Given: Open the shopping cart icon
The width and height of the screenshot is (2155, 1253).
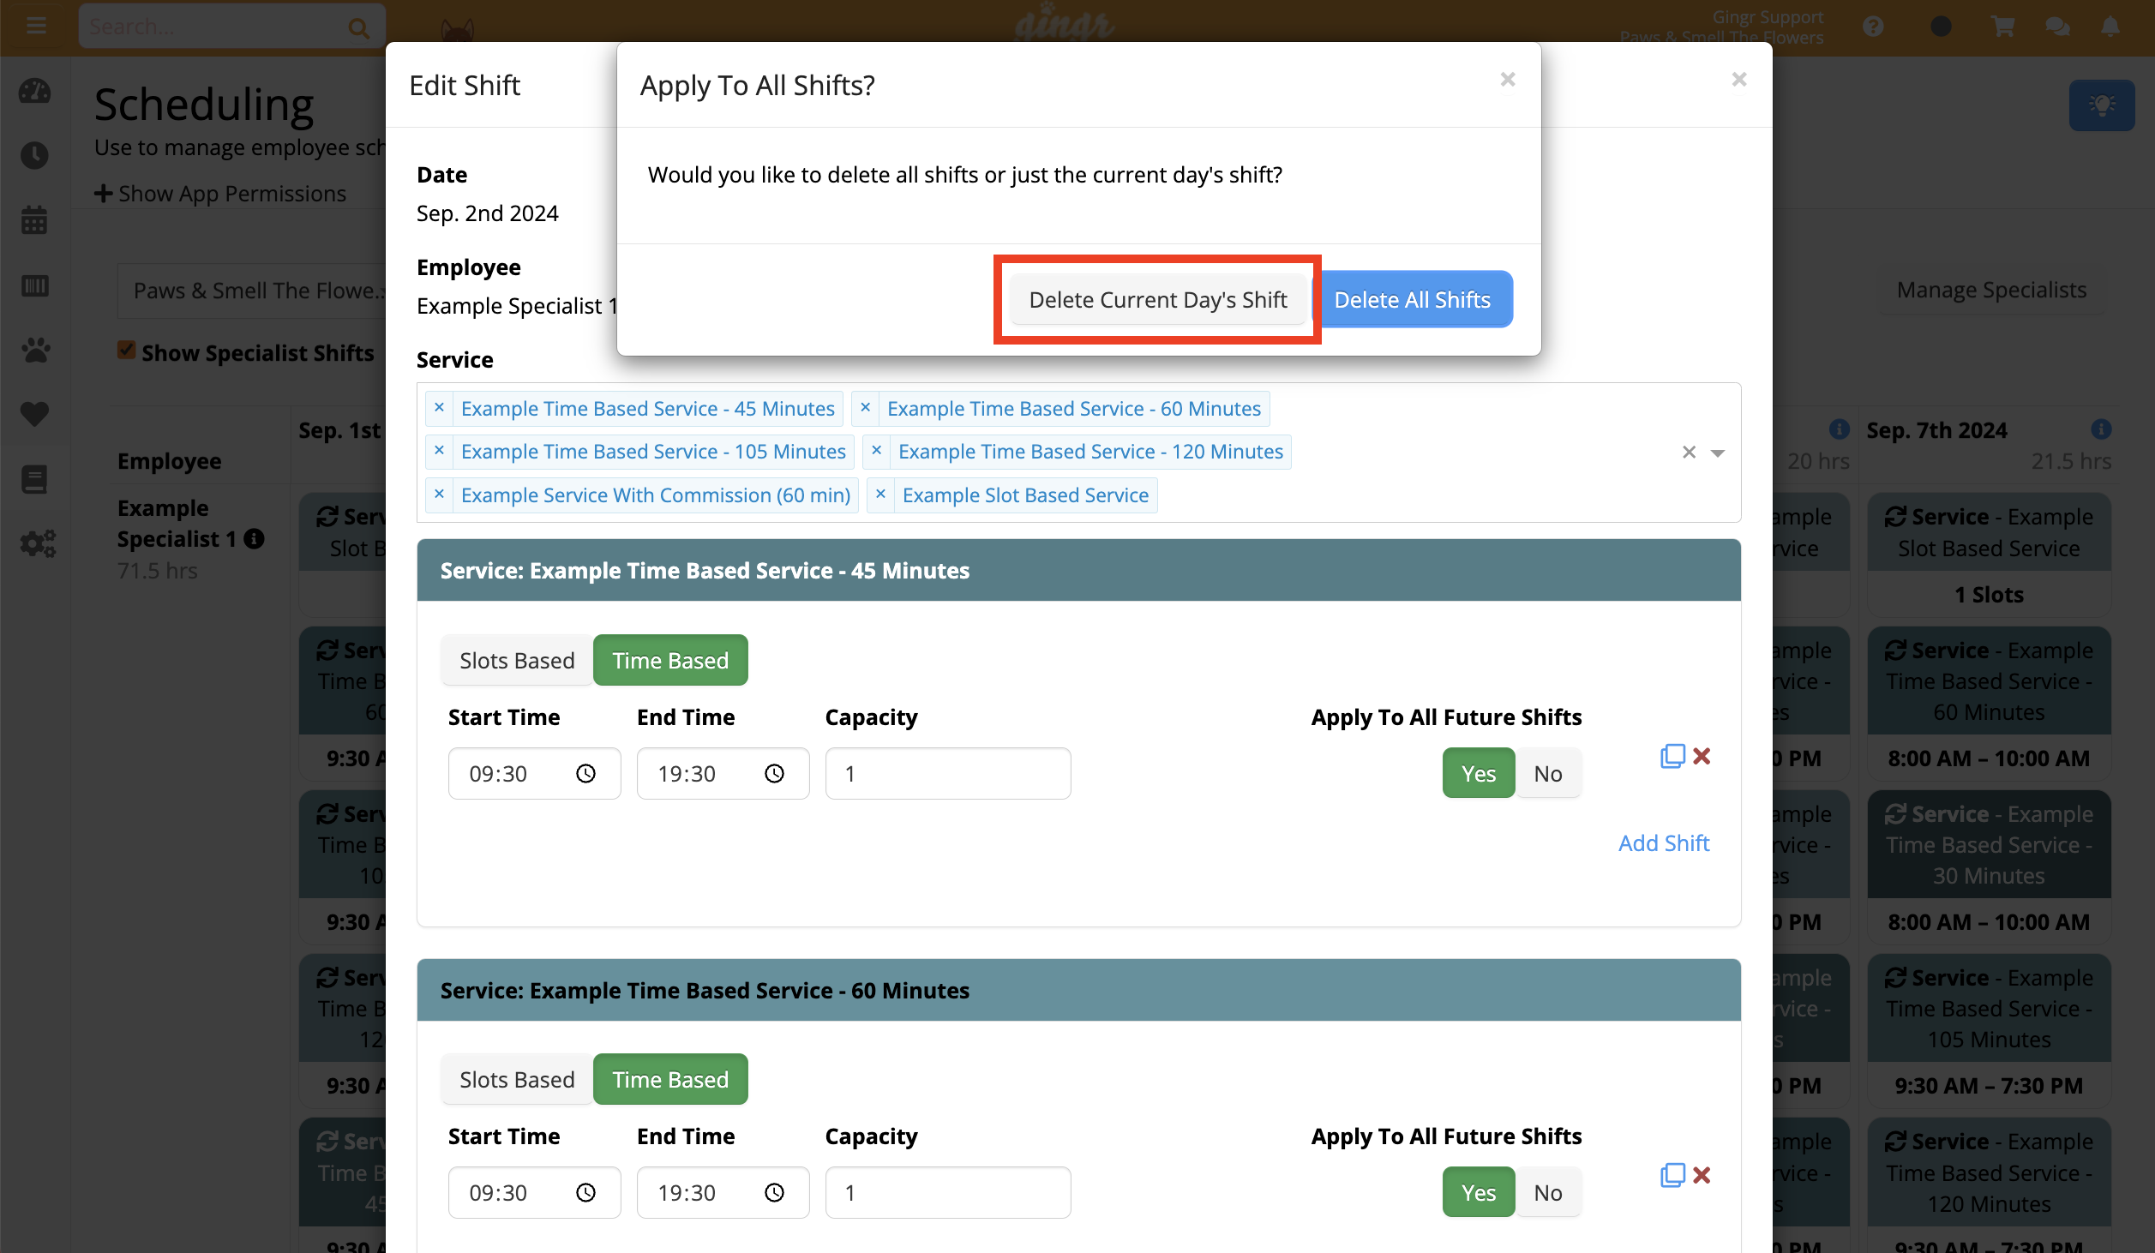Looking at the screenshot, I should [x=2002, y=27].
